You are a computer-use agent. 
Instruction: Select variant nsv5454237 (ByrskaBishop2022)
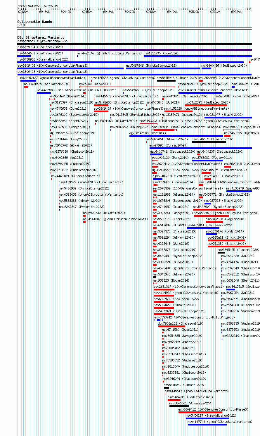coord(211,416)
